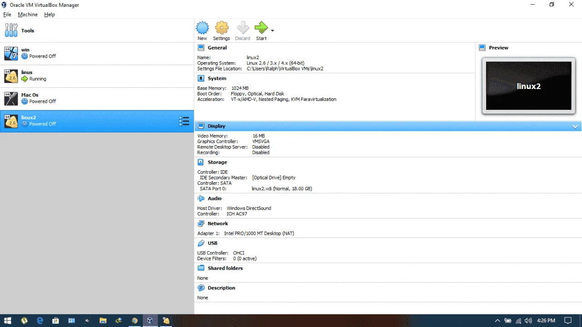The height and width of the screenshot is (327, 582).
Task: Click the 'OHCI' USB controller value
Action: (239, 253)
